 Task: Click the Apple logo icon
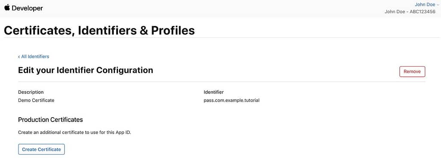click(x=7, y=8)
